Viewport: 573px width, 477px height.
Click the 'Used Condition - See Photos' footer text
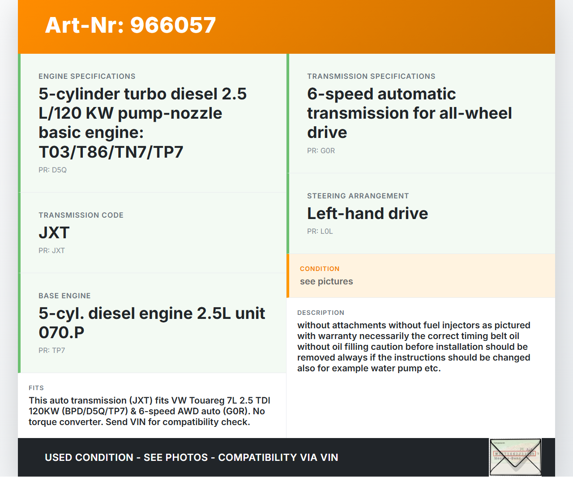click(191, 457)
